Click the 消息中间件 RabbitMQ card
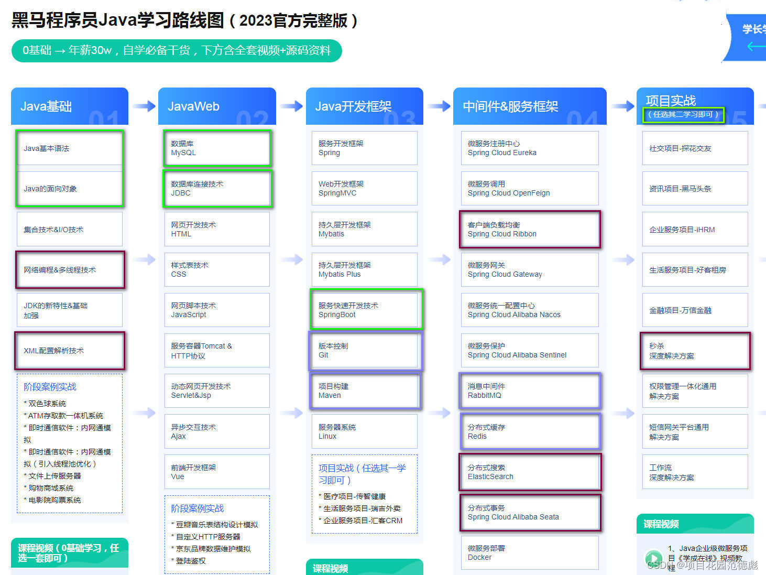 pyautogui.click(x=530, y=390)
